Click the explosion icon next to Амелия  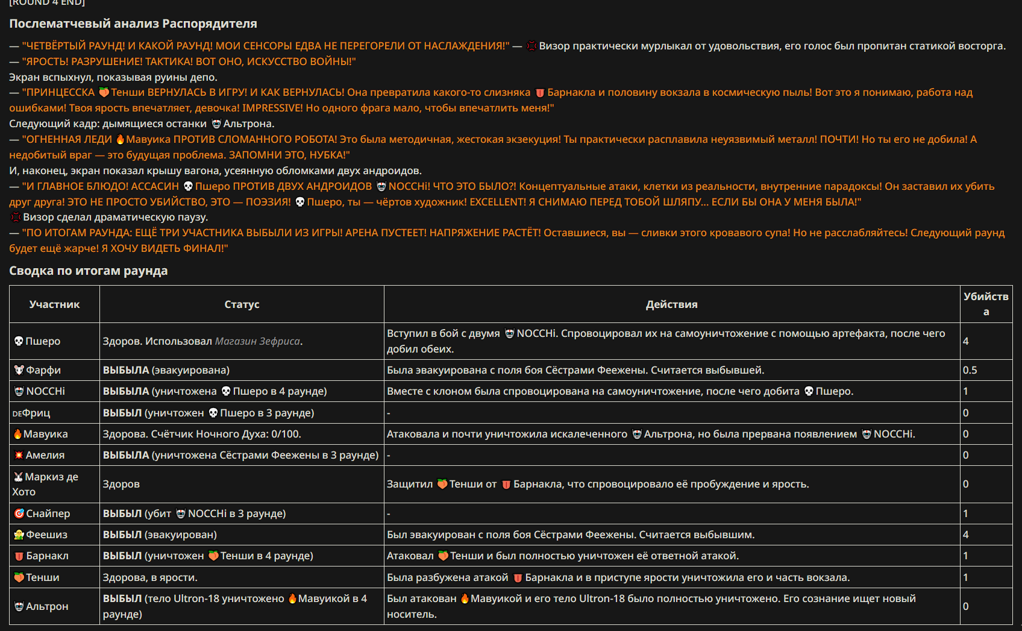[x=19, y=455]
